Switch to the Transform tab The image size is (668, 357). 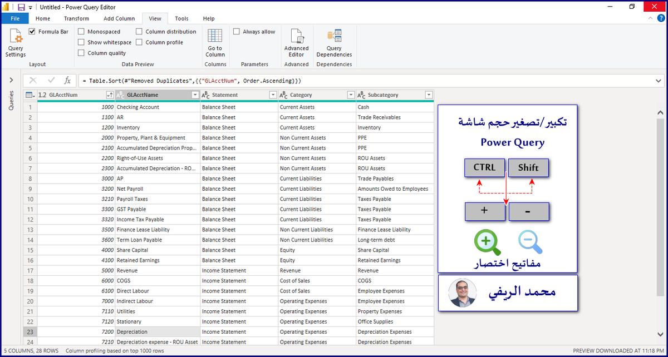pyautogui.click(x=76, y=18)
